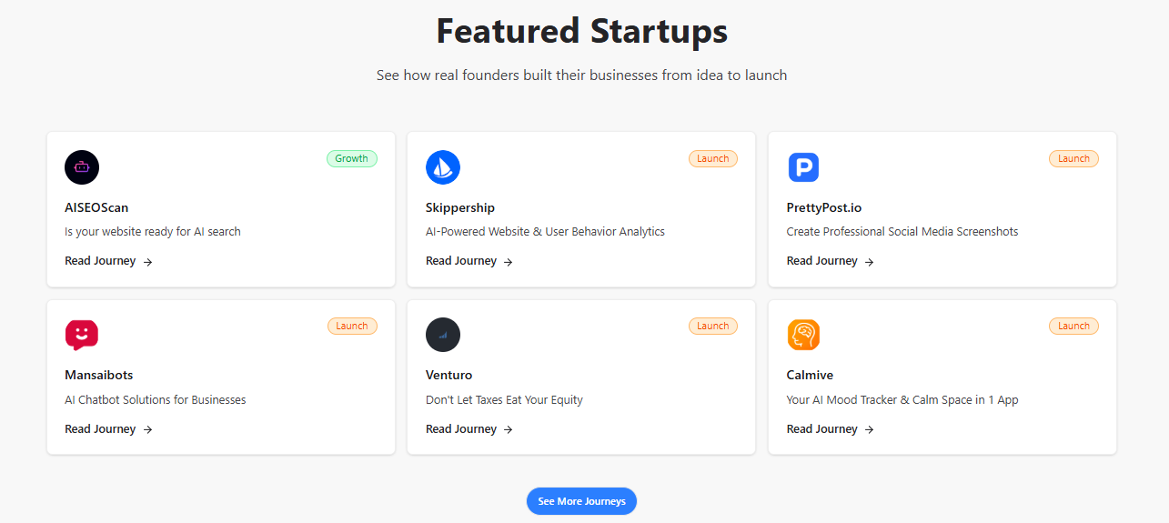Click the AISEOScan card title
Image resolution: width=1169 pixels, height=523 pixels.
(x=96, y=207)
